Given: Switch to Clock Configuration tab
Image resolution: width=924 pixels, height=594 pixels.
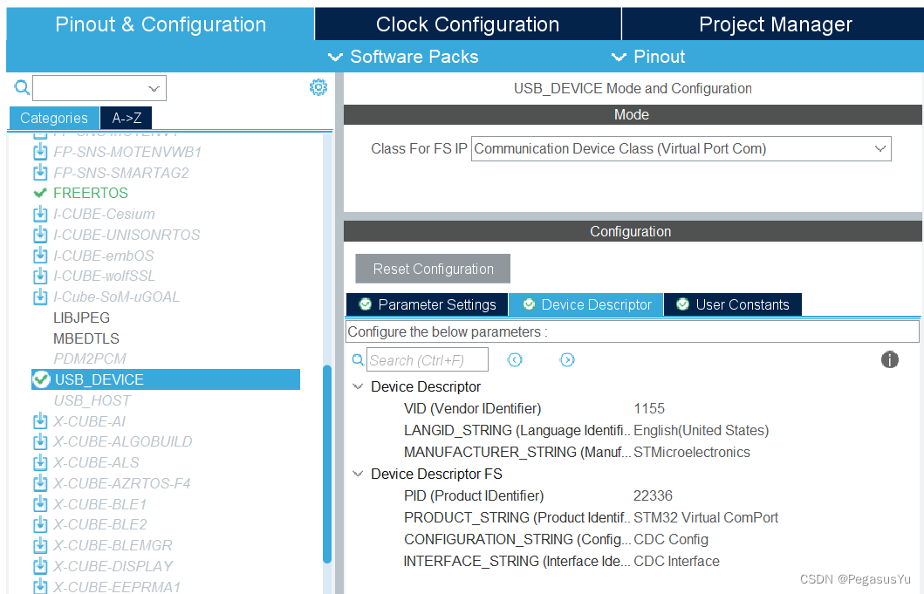Looking at the screenshot, I should pyautogui.click(x=468, y=24).
